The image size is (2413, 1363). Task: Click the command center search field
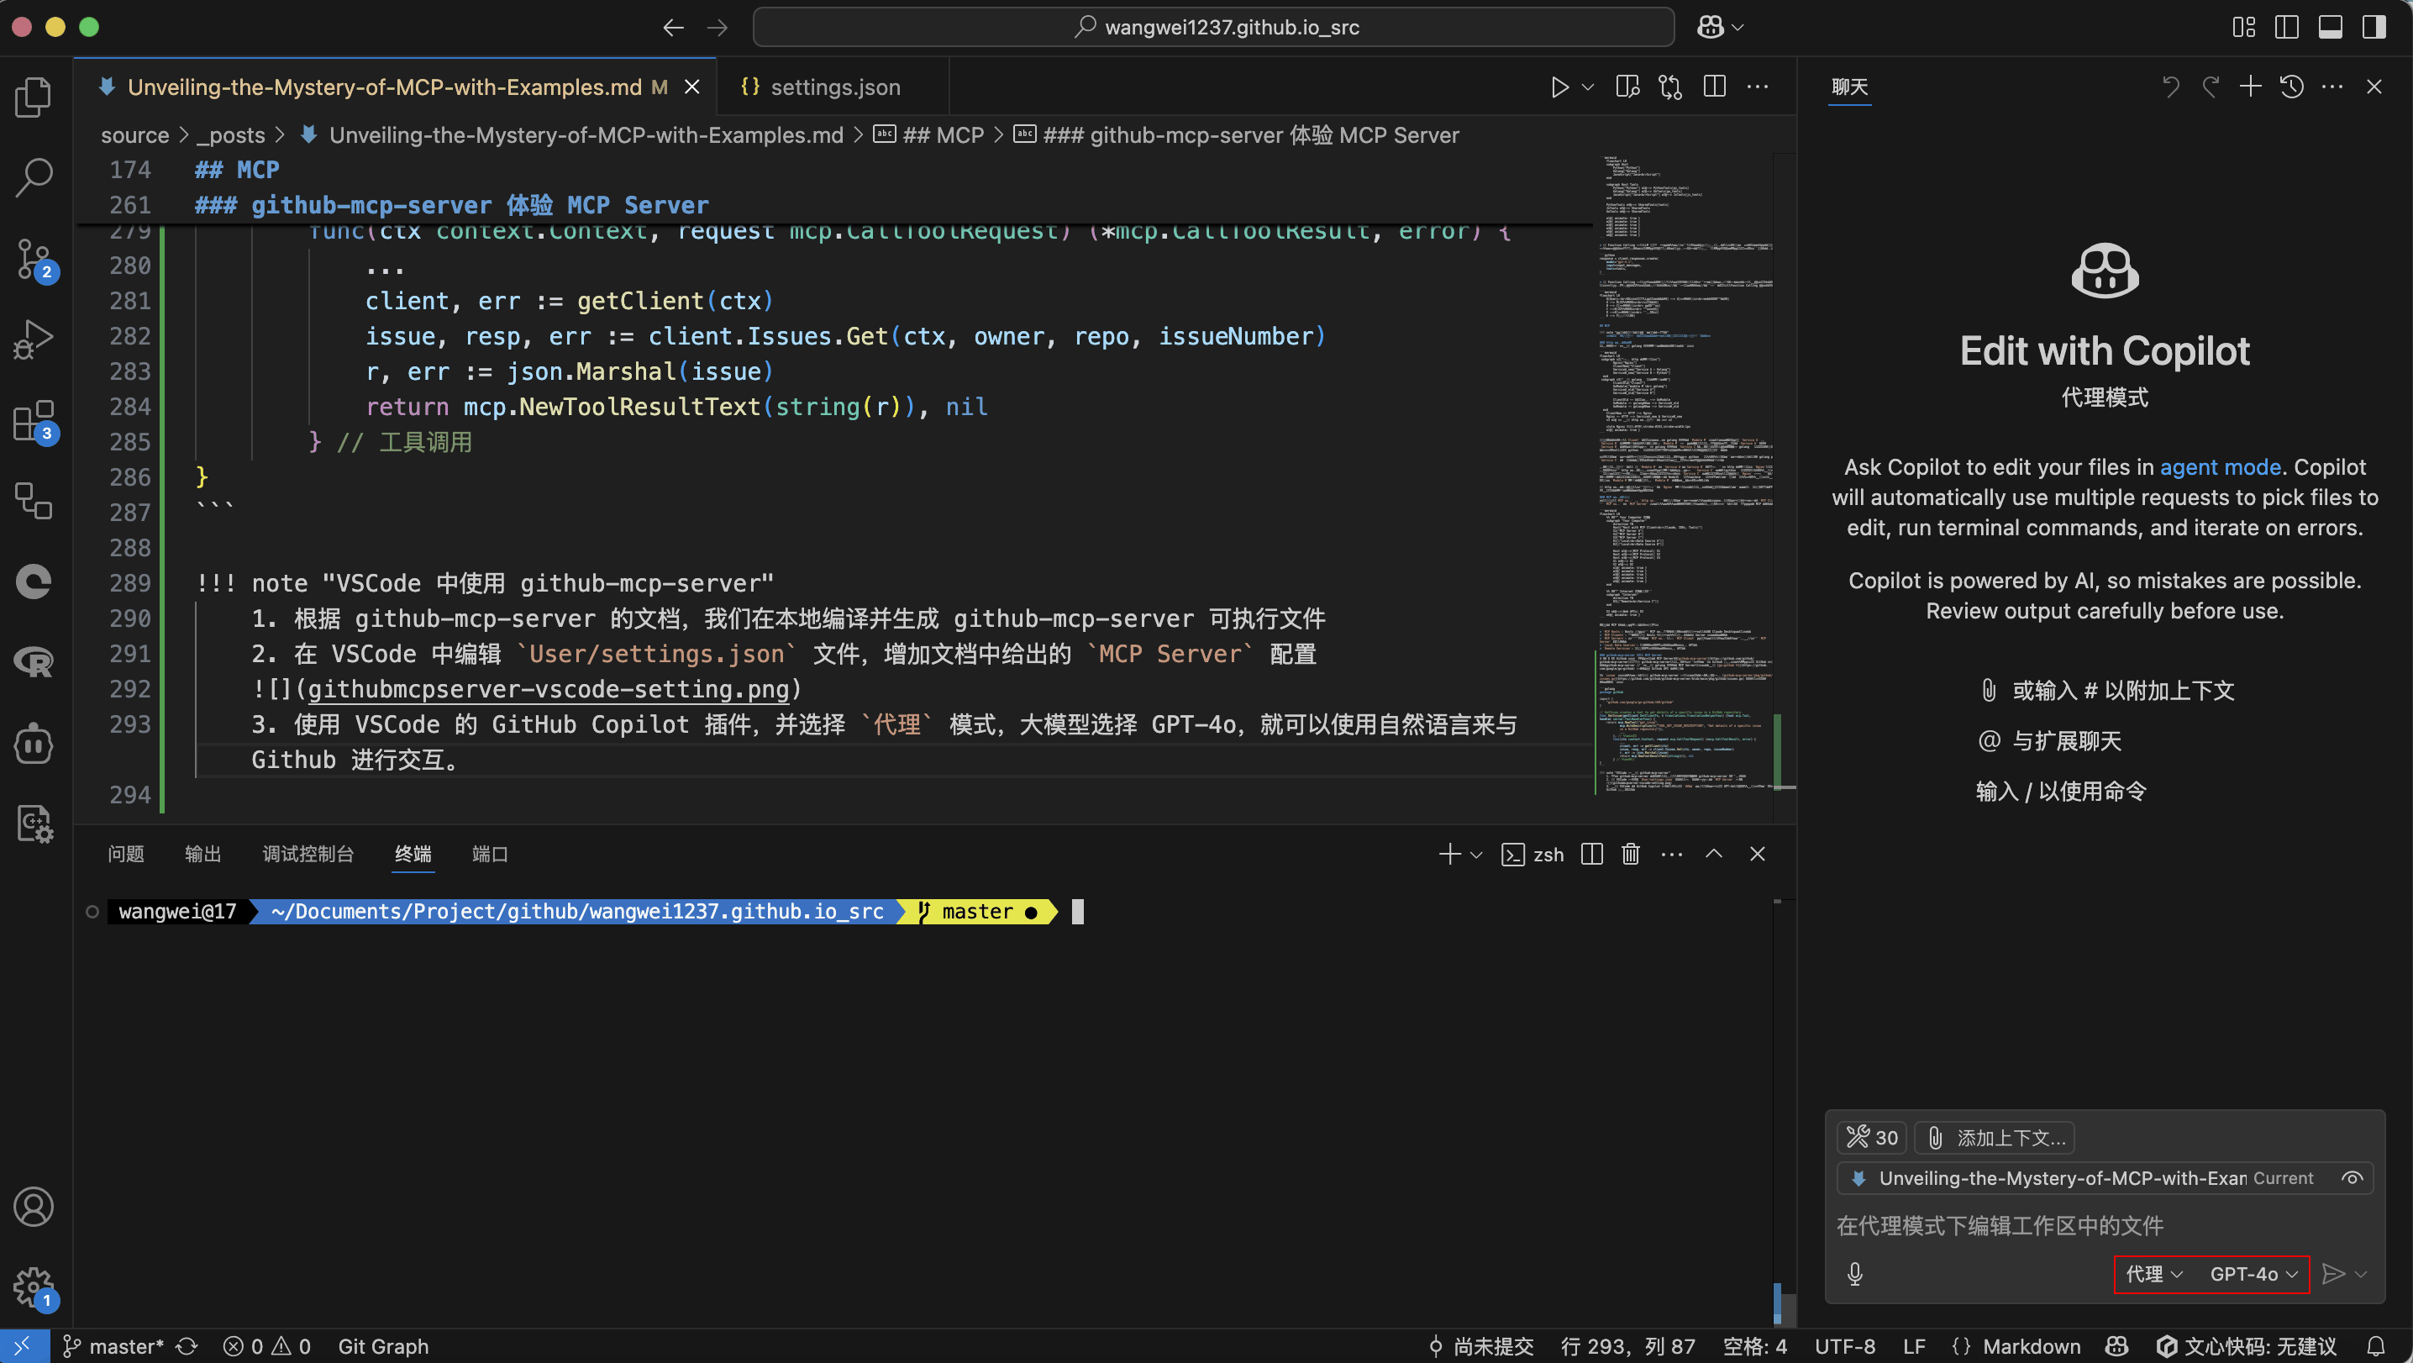tap(1214, 27)
